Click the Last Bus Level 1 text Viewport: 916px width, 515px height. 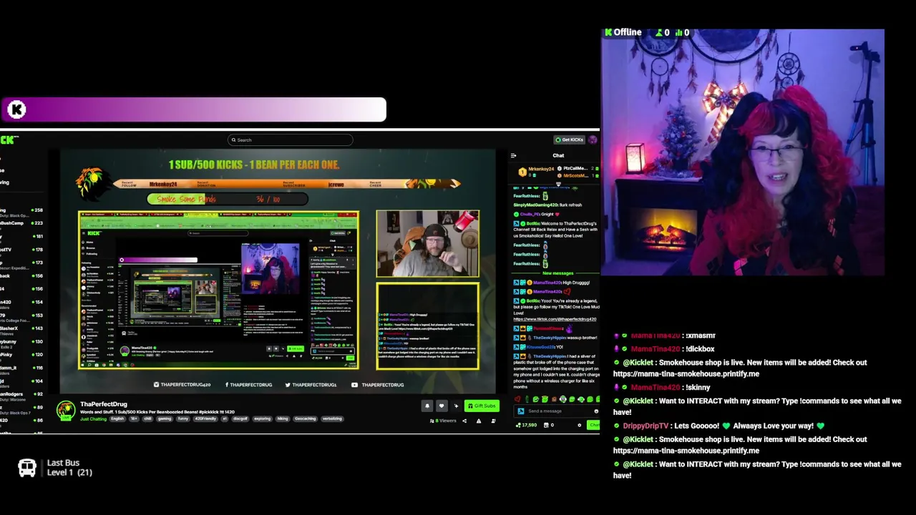click(x=69, y=468)
